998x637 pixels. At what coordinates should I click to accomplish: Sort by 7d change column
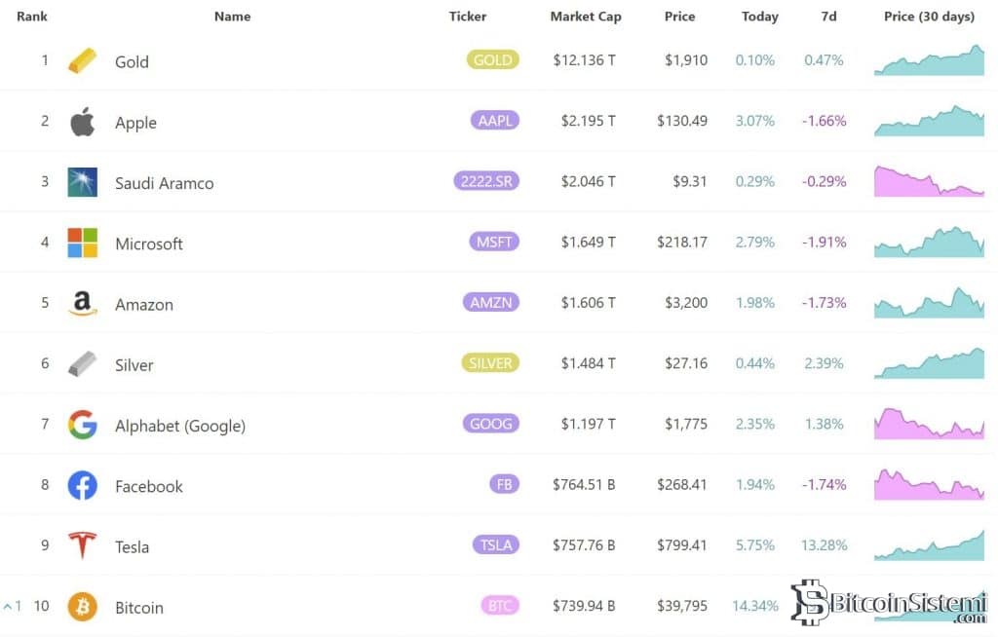tap(828, 17)
